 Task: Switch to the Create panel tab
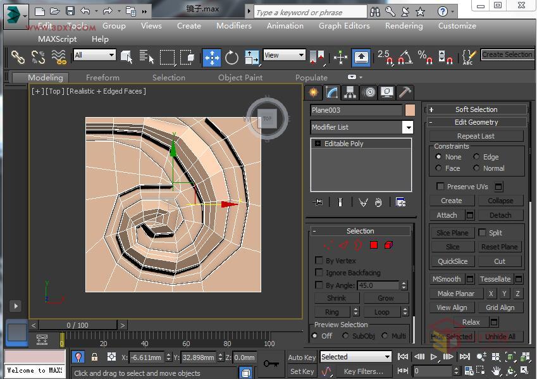click(312, 92)
